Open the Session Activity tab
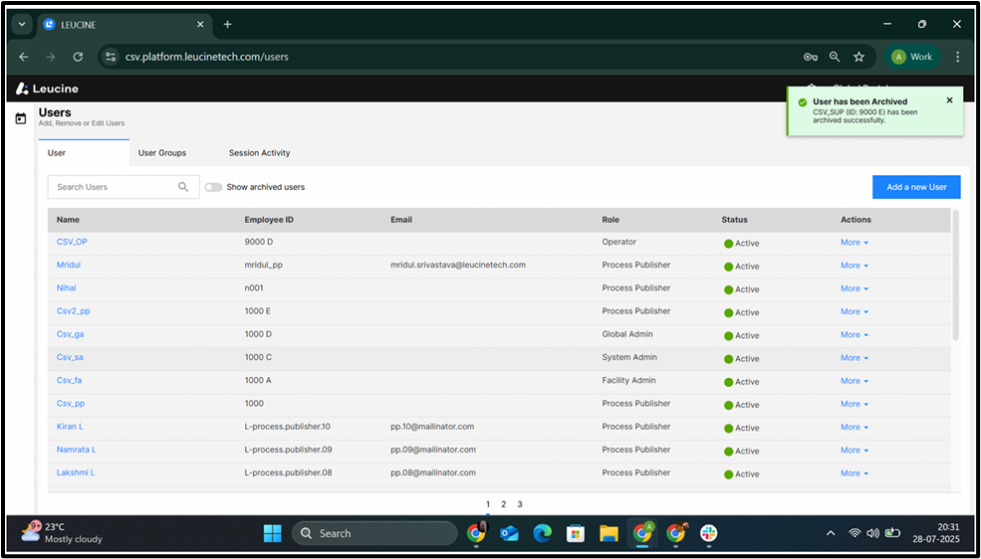Screen dimensions: 981x559 click(259, 153)
